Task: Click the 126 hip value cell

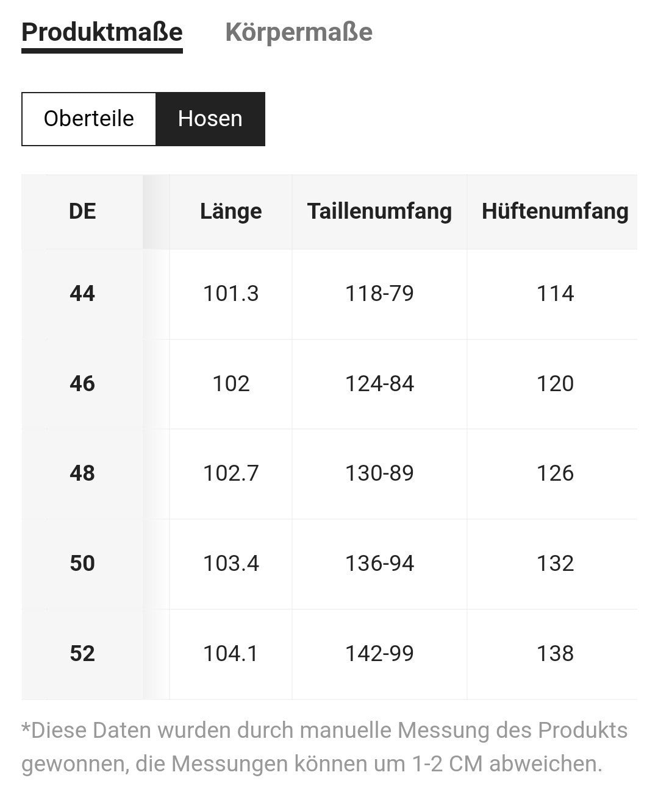Action: coord(555,473)
